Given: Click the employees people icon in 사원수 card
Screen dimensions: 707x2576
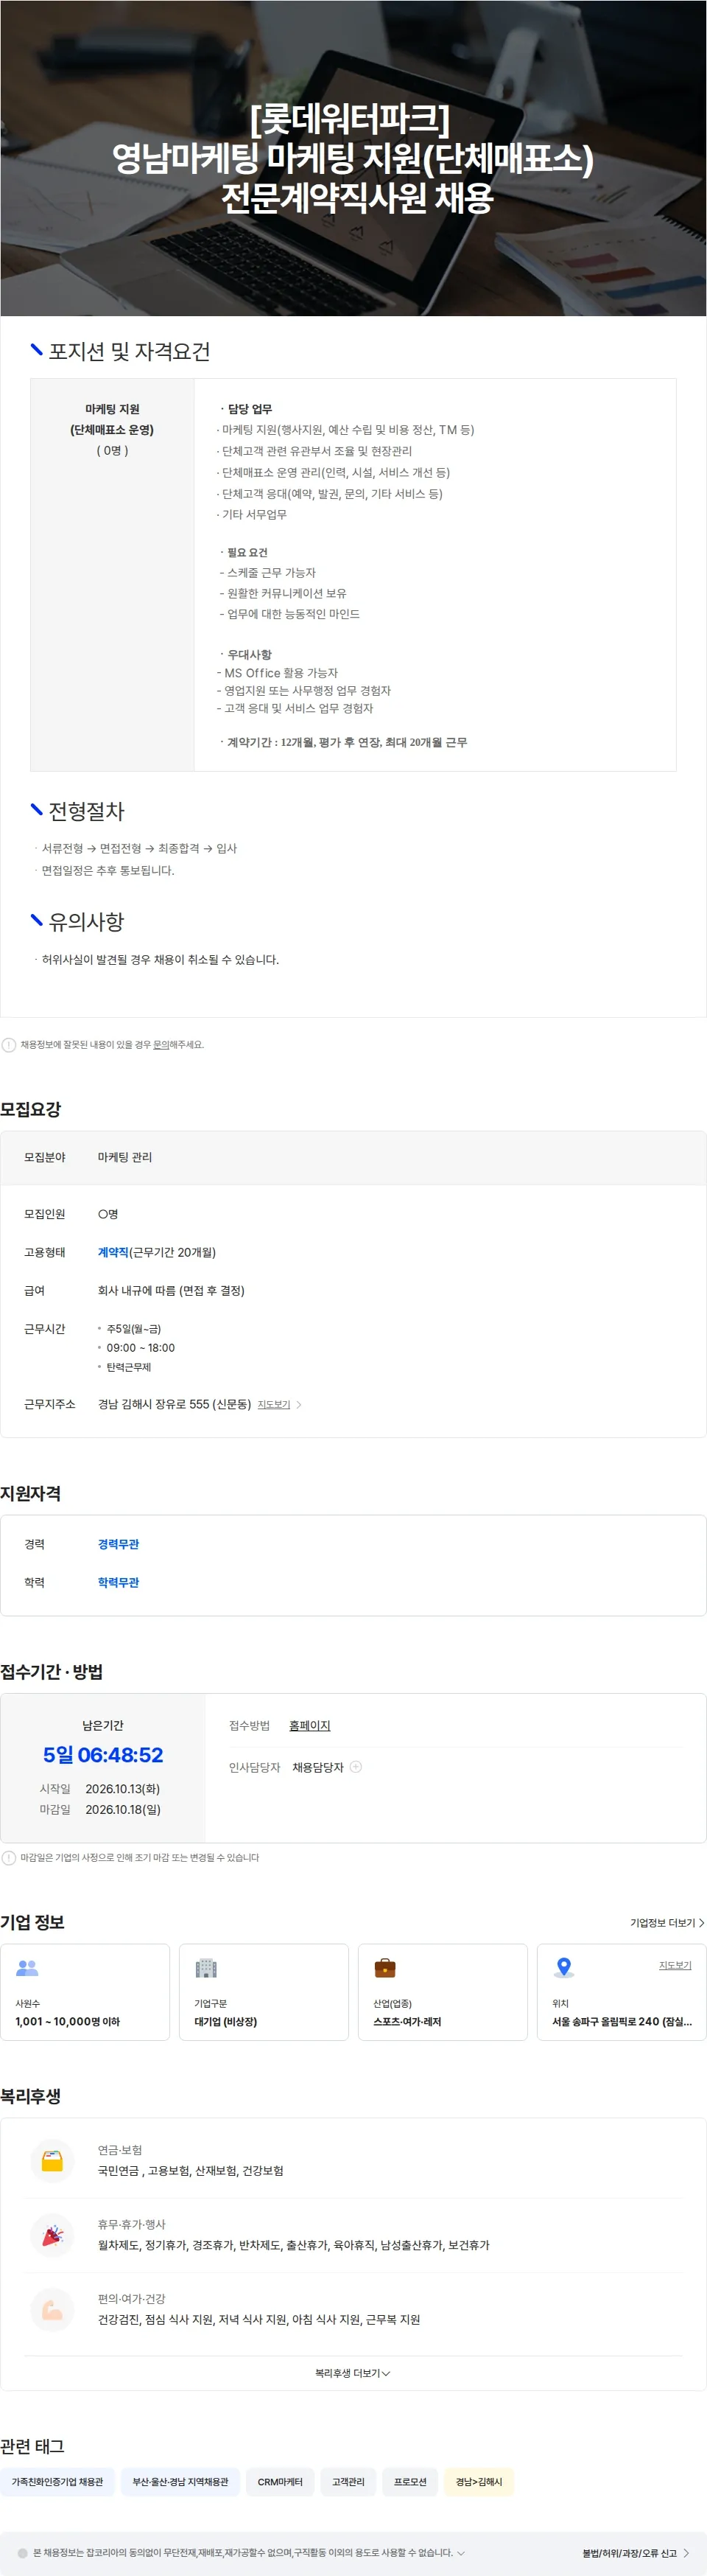Looking at the screenshot, I should (27, 1967).
